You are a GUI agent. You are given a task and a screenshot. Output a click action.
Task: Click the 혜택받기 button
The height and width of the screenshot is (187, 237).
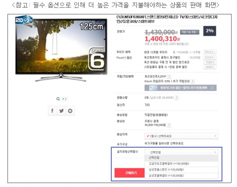(210, 67)
